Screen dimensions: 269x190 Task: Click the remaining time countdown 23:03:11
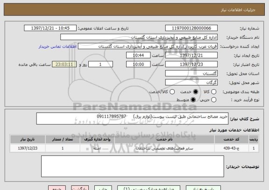(x=64, y=64)
